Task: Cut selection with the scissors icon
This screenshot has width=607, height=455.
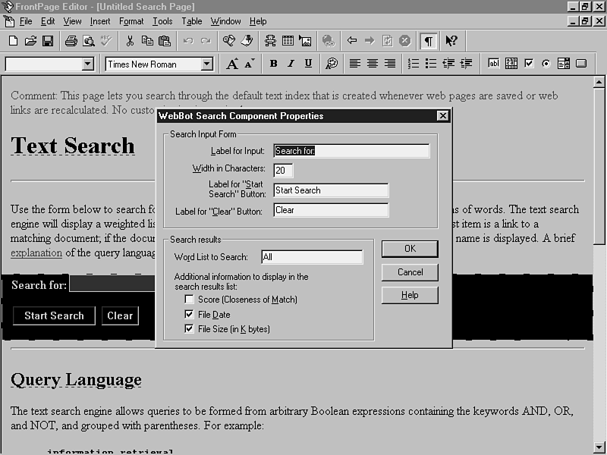Action: [130, 41]
